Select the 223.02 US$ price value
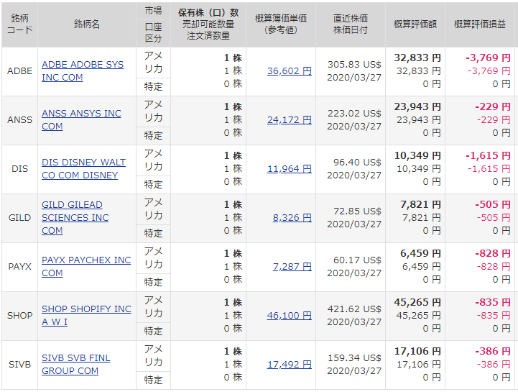The height and width of the screenshot is (392, 518). coord(354,114)
